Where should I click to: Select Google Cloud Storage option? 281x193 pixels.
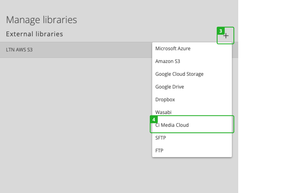[x=192, y=74]
